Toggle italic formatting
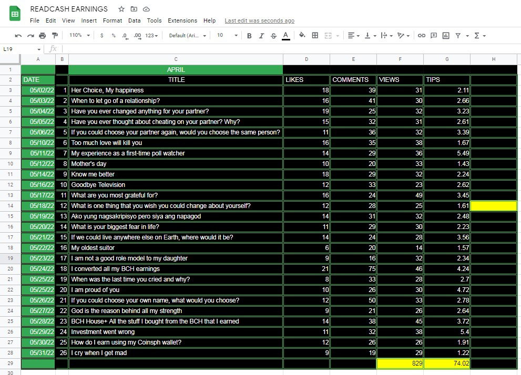The height and width of the screenshot is (375, 521). [261, 36]
